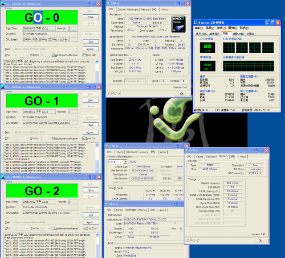This screenshot has height=258, width=285.
Task: Open the first menu in Task Manager menu bar
Action: click(199, 28)
